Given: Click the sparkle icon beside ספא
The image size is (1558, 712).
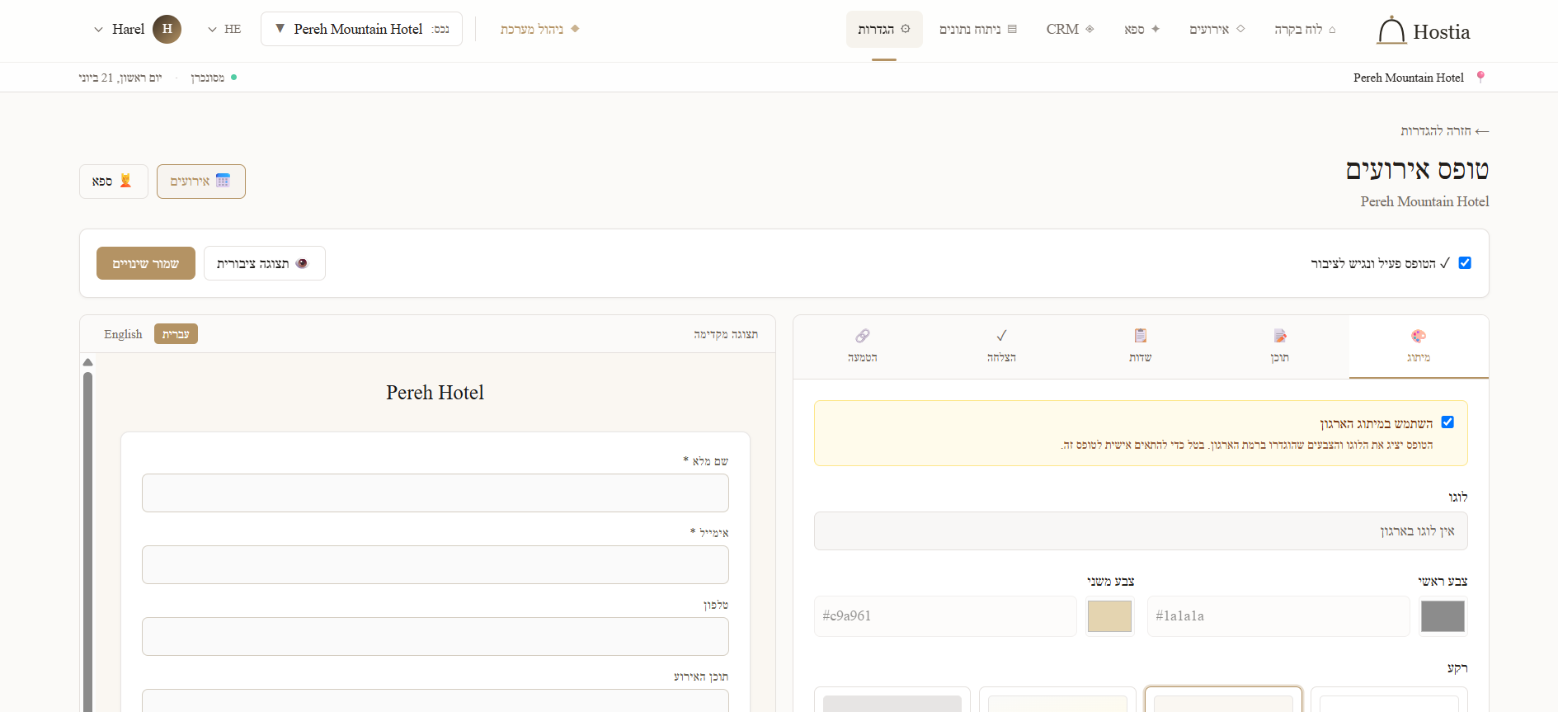Looking at the screenshot, I should tap(1156, 29).
